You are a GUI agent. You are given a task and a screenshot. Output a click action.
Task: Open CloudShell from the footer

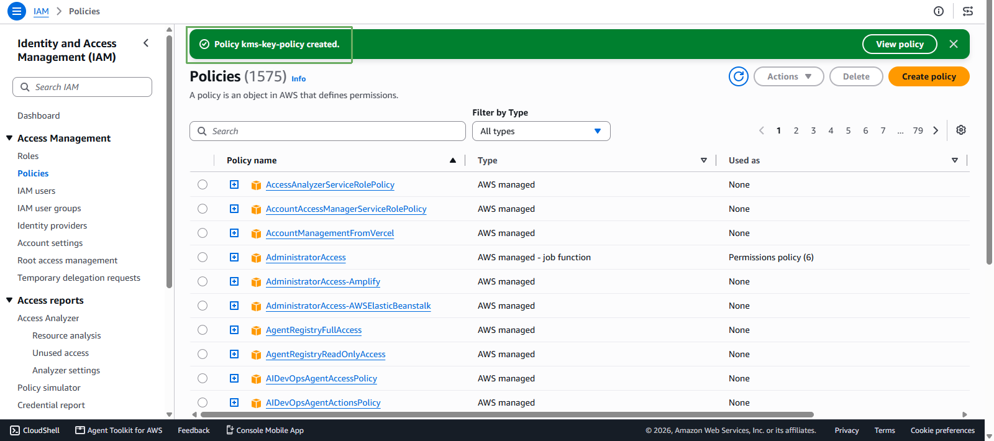[x=35, y=430]
